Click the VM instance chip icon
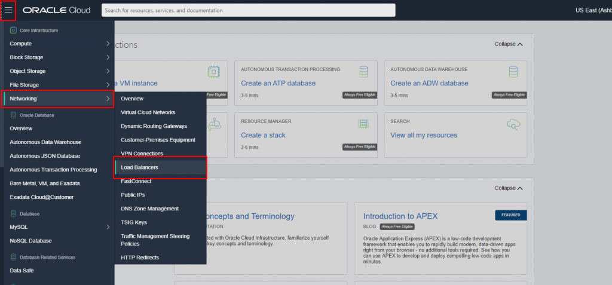The width and height of the screenshot is (612, 285). [x=213, y=72]
